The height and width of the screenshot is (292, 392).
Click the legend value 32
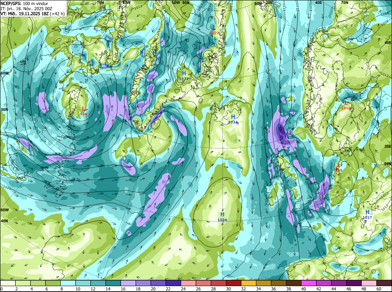[x=243, y=289]
